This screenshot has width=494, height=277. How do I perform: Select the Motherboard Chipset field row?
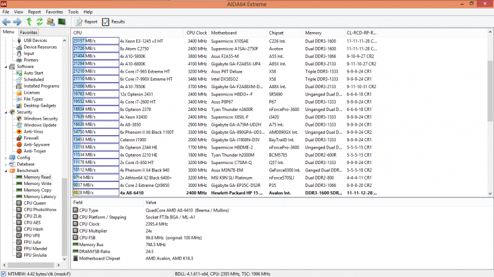[x=178, y=258]
